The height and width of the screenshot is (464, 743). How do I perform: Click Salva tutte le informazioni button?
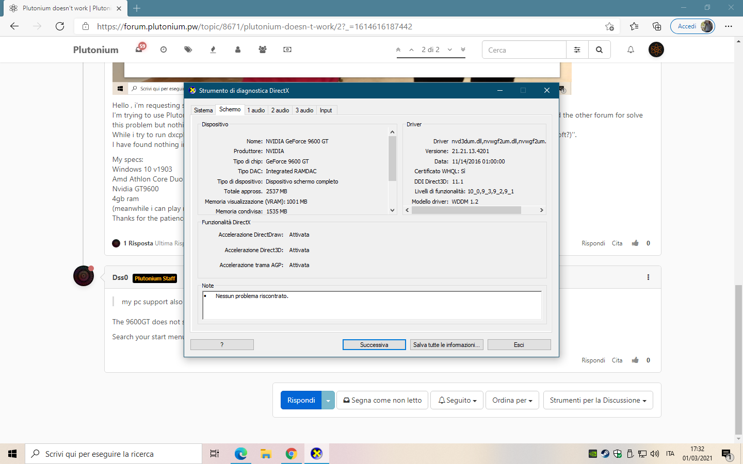pos(446,345)
